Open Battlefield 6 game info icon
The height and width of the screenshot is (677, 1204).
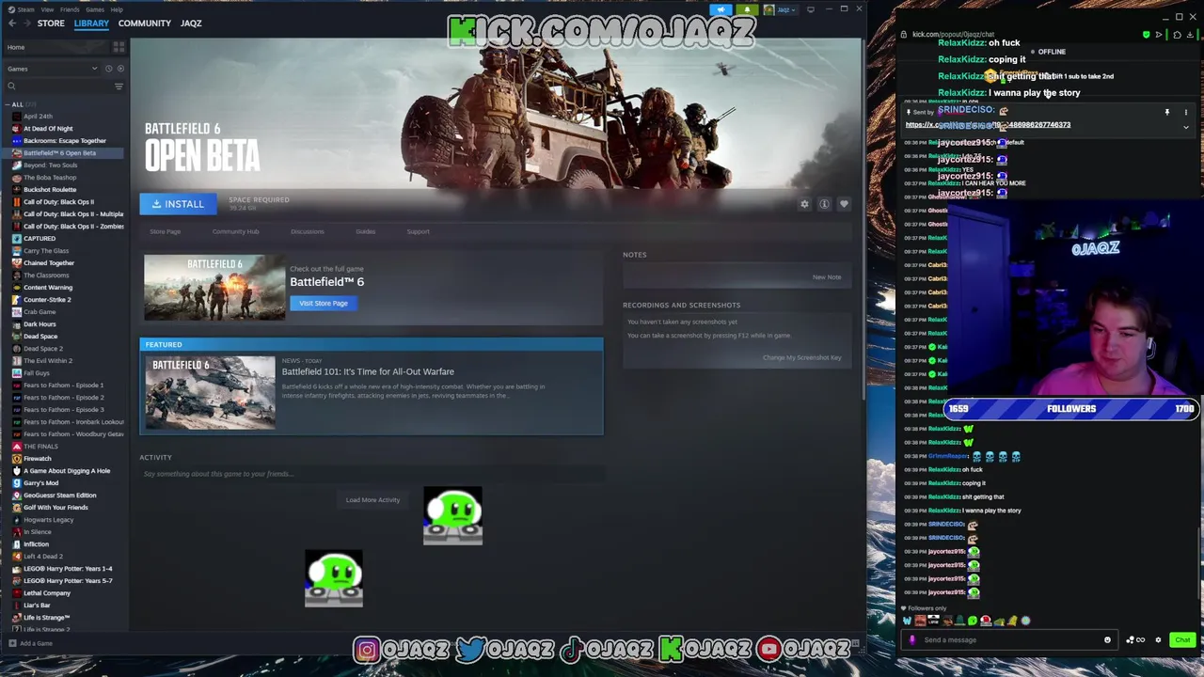tap(824, 204)
